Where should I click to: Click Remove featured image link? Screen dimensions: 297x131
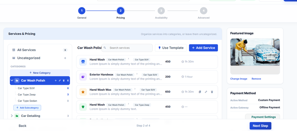tap(256, 79)
